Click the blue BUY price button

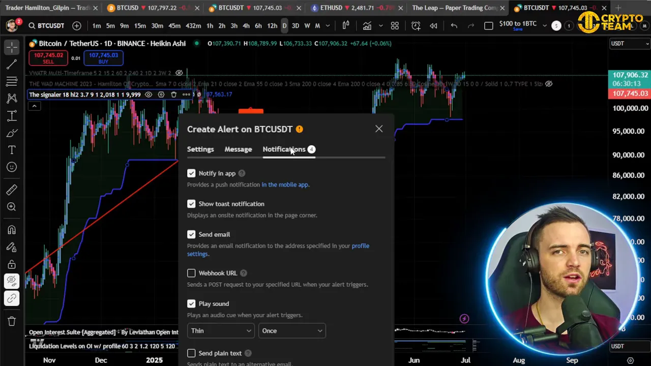[103, 58]
